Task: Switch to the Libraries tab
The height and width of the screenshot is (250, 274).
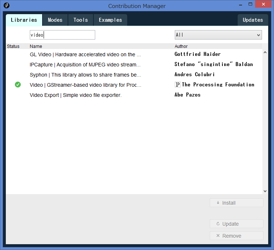Action: (24, 20)
